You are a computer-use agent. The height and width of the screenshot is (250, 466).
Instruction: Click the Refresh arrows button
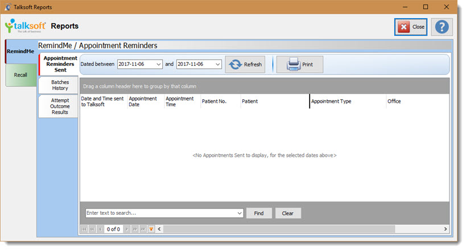[x=245, y=64]
